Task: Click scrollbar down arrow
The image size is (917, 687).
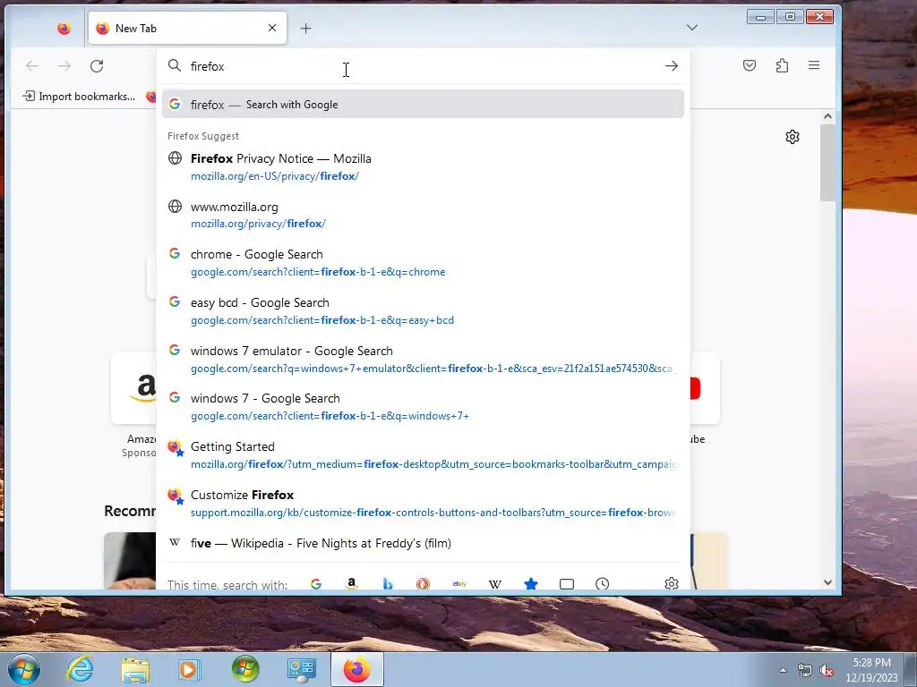Action: [x=827, y=581]
